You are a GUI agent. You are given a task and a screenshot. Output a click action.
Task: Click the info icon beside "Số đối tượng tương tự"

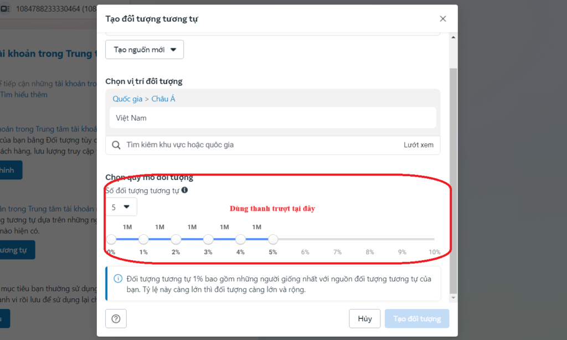click(184, 190)
